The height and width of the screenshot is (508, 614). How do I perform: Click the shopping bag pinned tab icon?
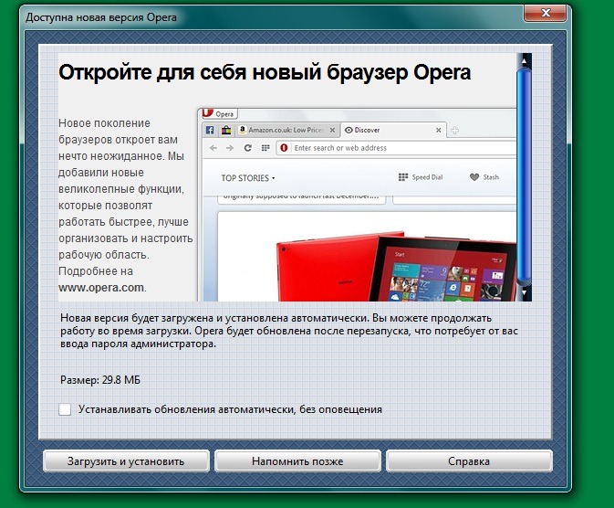point(226,130)
